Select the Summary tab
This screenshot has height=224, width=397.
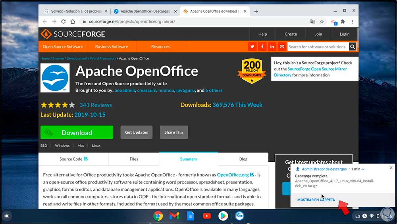188,159
